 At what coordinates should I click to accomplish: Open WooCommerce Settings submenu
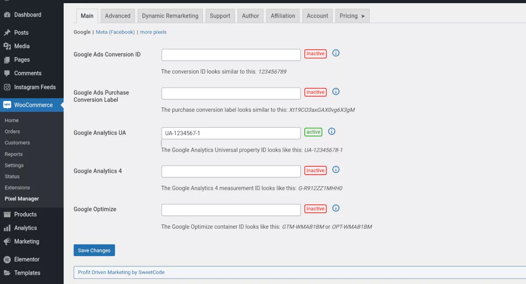(x=14, y=165)
